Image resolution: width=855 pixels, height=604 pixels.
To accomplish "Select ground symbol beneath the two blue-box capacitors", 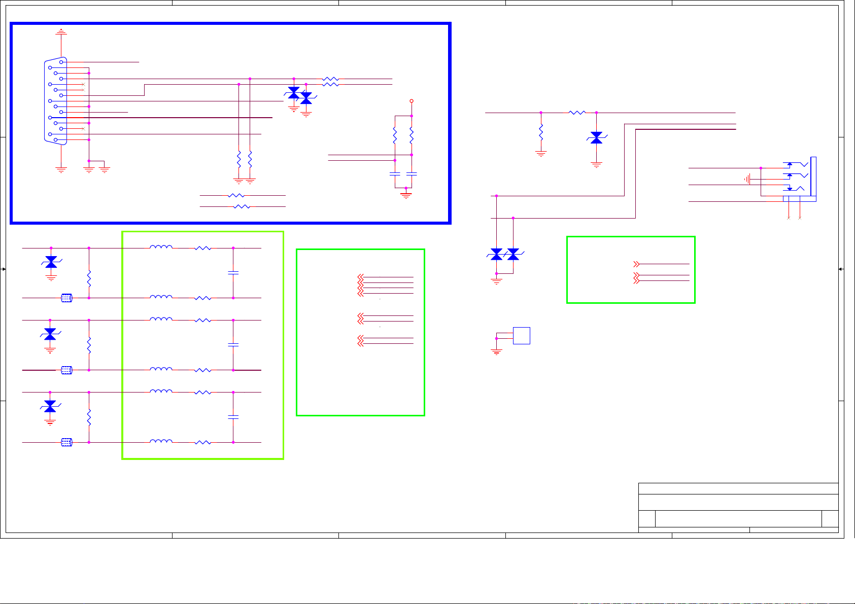I will click(x=406, y=195).
